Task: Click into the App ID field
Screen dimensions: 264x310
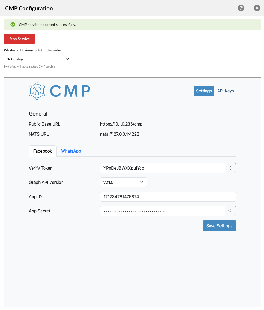Action: [x=168, y=197]
